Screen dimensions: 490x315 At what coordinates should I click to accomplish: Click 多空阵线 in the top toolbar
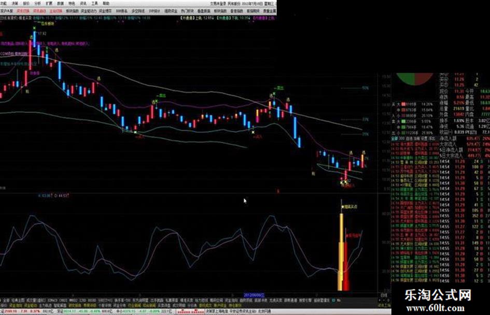coord(138,11)
